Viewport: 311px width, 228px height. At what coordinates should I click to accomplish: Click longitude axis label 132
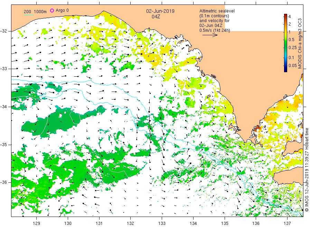click(x=131, y=224)
